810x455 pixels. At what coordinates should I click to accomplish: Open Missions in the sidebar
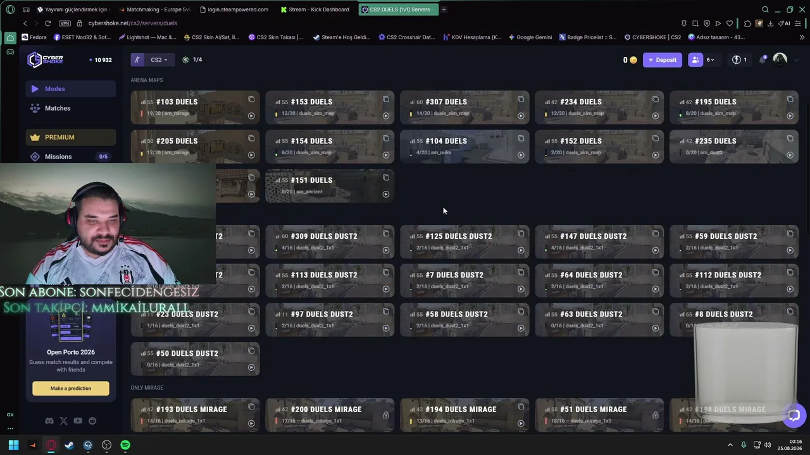(71, 157)
